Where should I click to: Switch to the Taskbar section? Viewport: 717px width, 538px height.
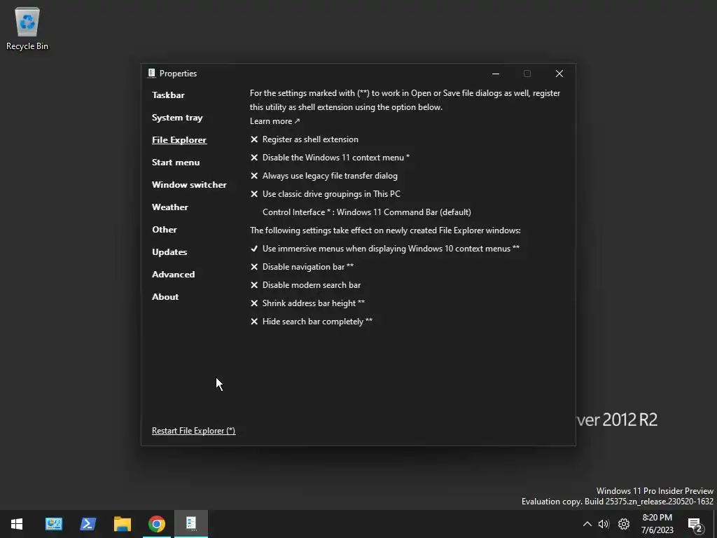coord(168,95)
